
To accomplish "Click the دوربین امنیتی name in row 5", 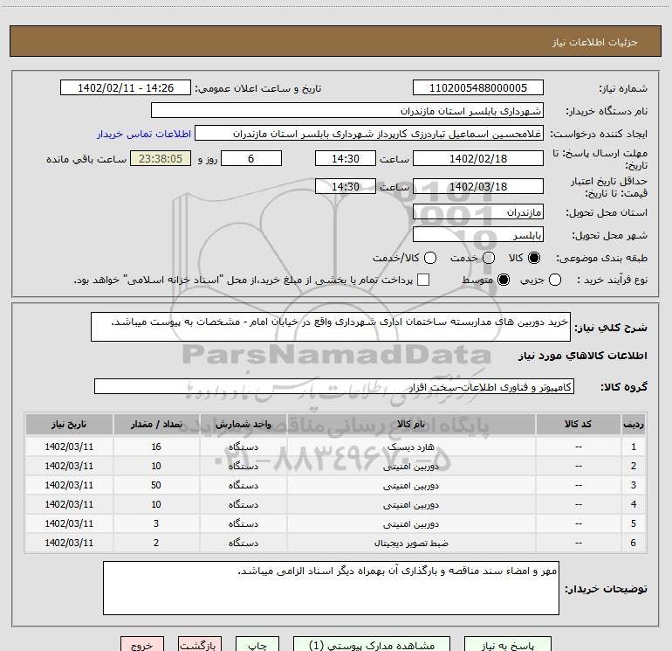I will tap(411, 524).
